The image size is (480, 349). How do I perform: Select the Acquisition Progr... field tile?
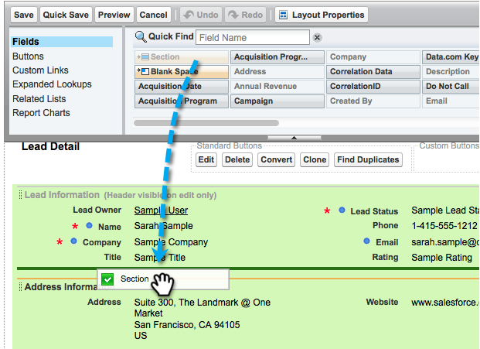[x=277, y=57]
